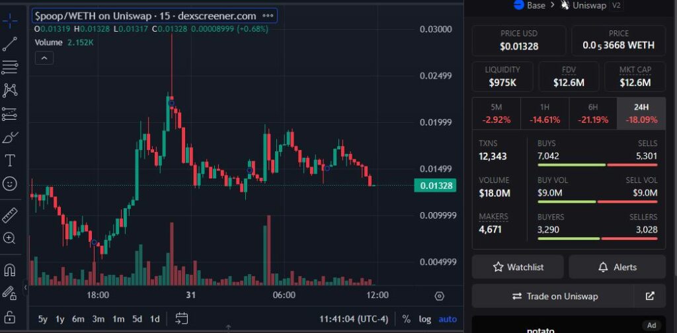Open the projection and forecasting tools
This screenshot has width=677, height=333.
point(9,114)
